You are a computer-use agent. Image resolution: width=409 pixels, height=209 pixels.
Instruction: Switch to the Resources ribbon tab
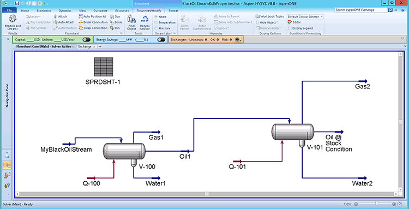[x=122, y=11]
